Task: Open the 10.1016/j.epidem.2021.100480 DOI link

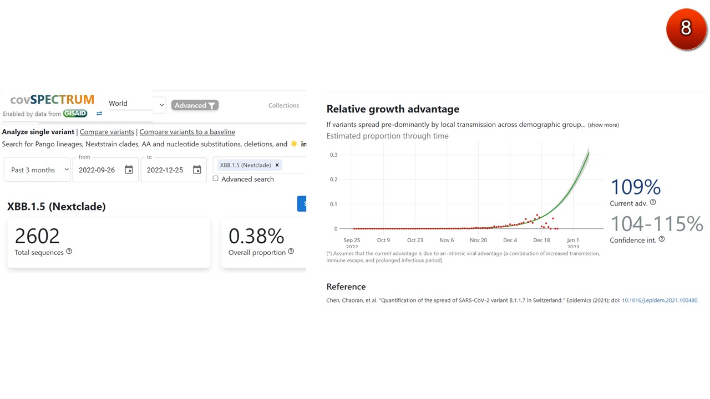Action: 660,300
